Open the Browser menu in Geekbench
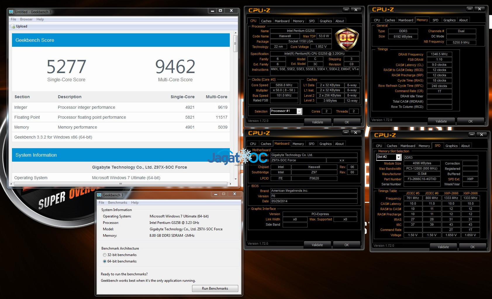Image resolution: width=492 pixels, height=299 pixels. point(26,19)
